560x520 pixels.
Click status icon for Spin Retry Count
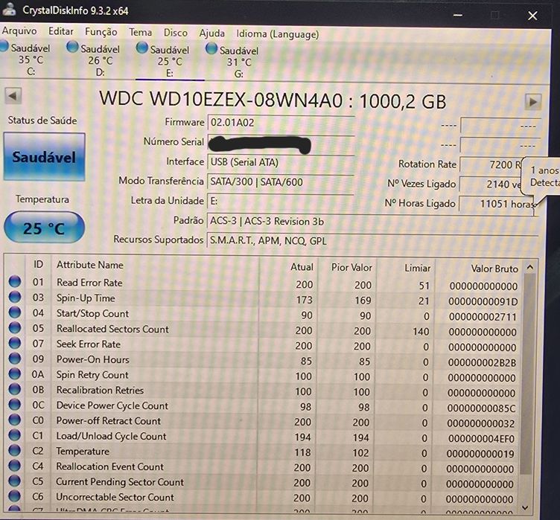pyautogui.click(x=15, y=373)
